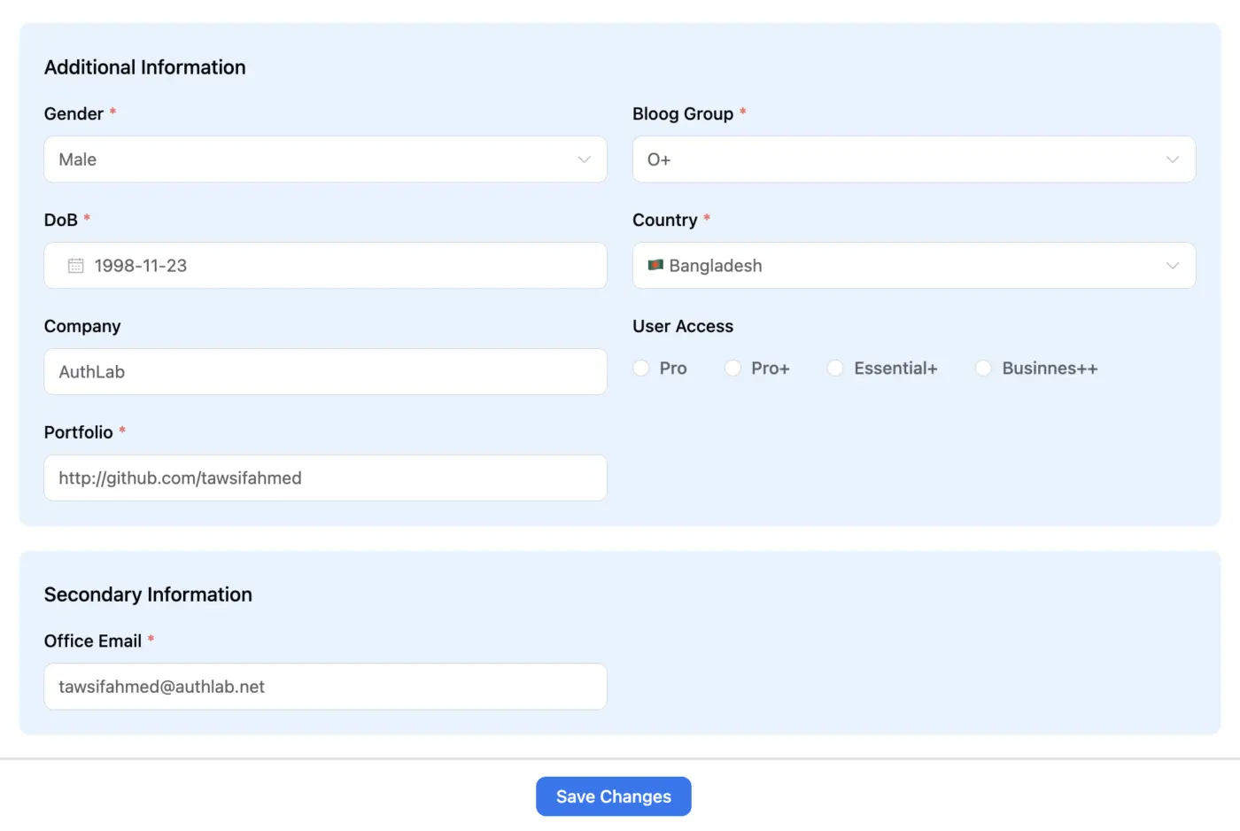
Task: Click the DoB field label
Action: coord(61,220)
